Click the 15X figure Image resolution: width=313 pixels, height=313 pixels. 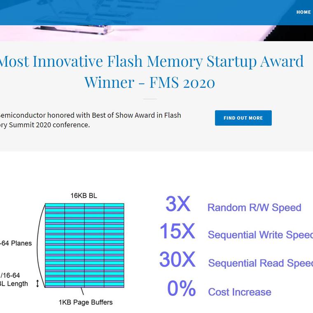click(177, 231)
